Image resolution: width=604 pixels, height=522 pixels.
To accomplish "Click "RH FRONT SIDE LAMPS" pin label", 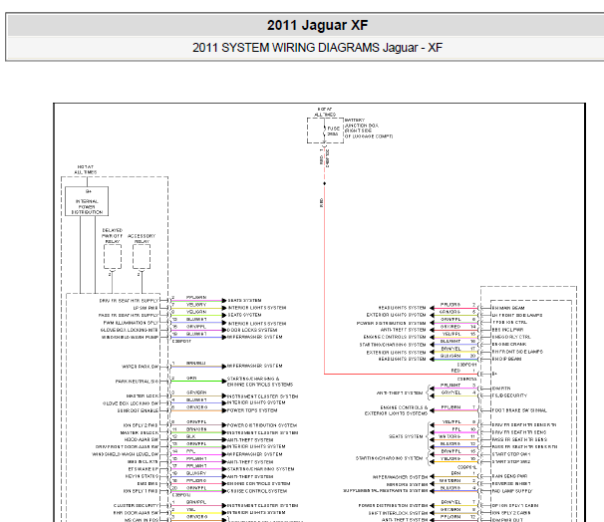I will tap(517, 352).
